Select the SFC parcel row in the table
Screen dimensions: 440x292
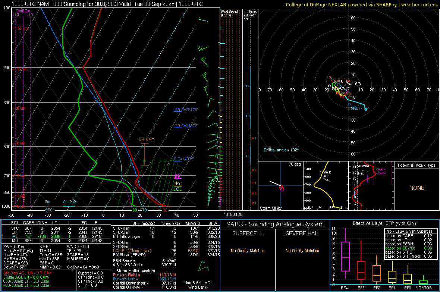pos(57,228)
